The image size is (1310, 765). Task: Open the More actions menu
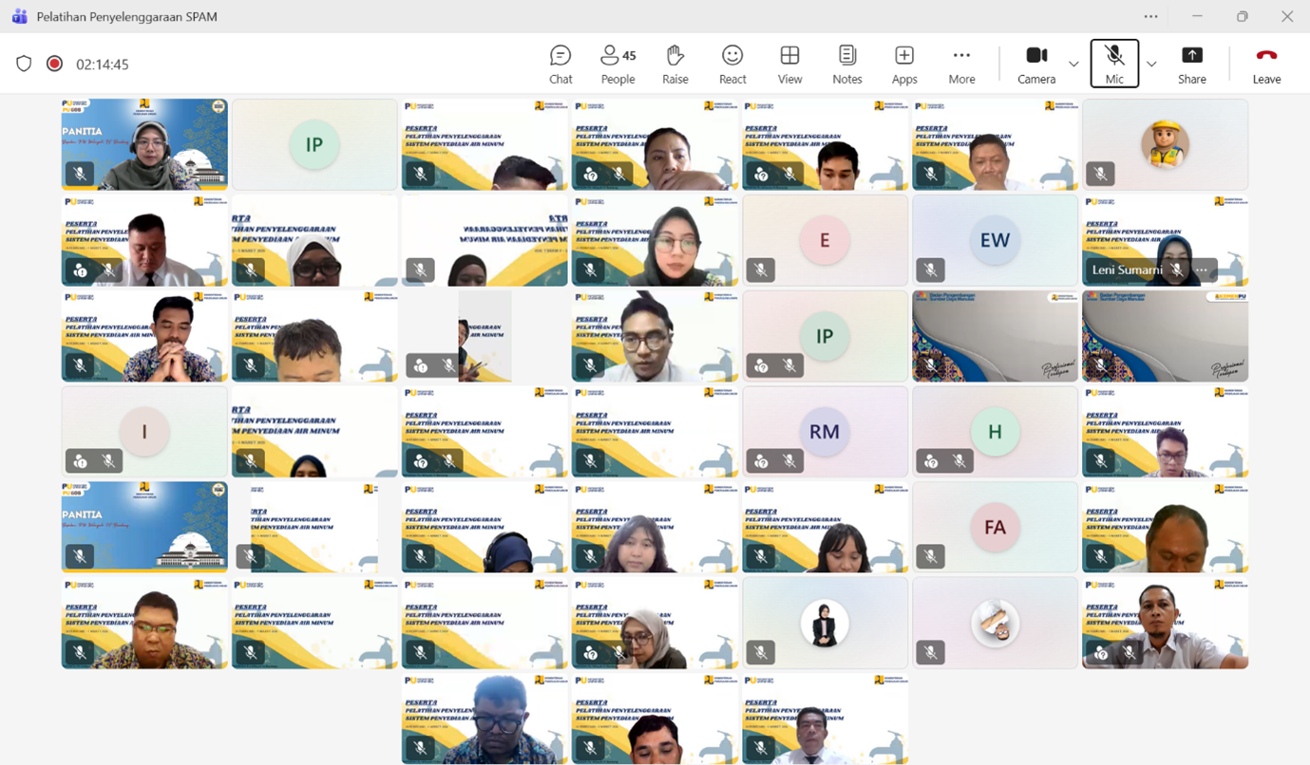coord(961,64)
